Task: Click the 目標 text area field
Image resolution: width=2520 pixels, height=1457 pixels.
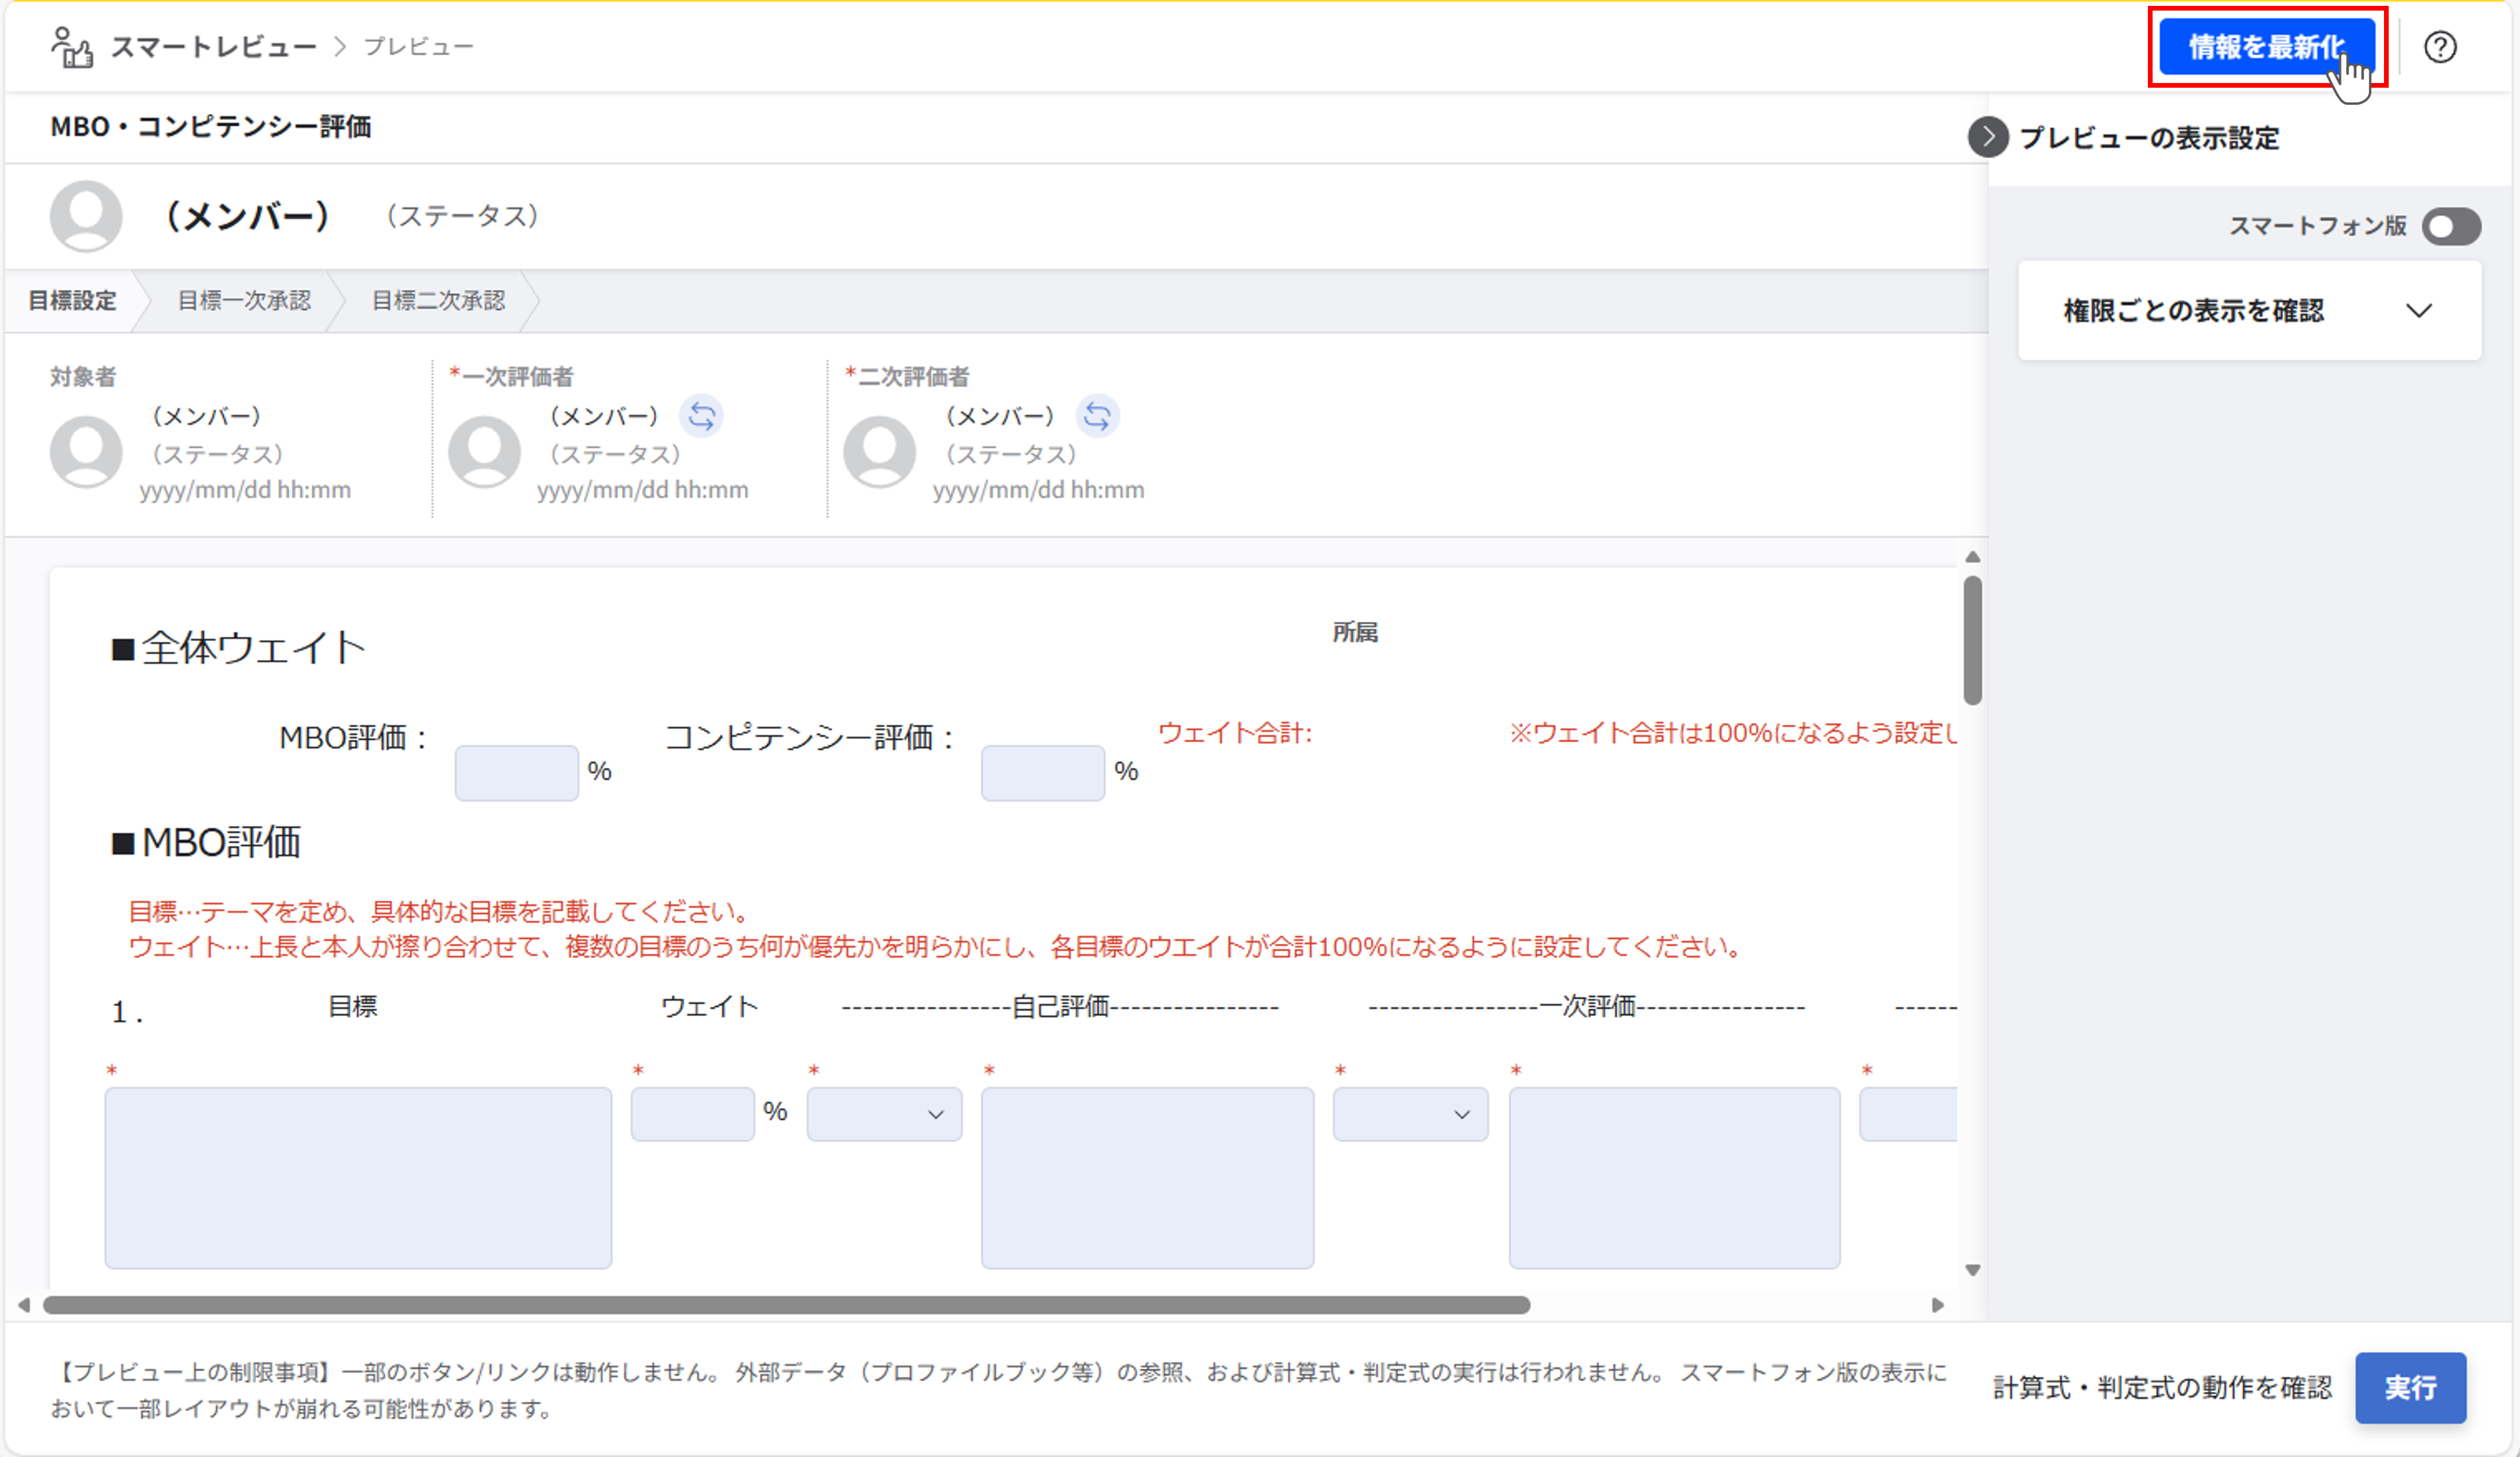Action: click(x=358, y=1177)
